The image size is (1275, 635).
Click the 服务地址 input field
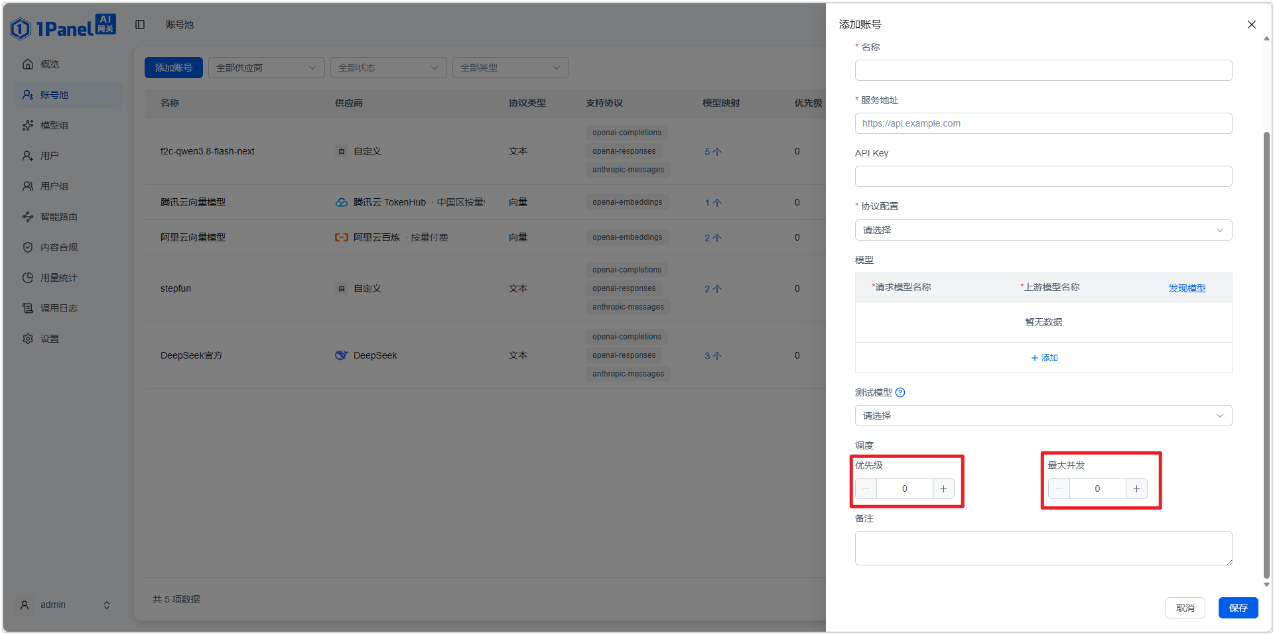(1043, 123)
